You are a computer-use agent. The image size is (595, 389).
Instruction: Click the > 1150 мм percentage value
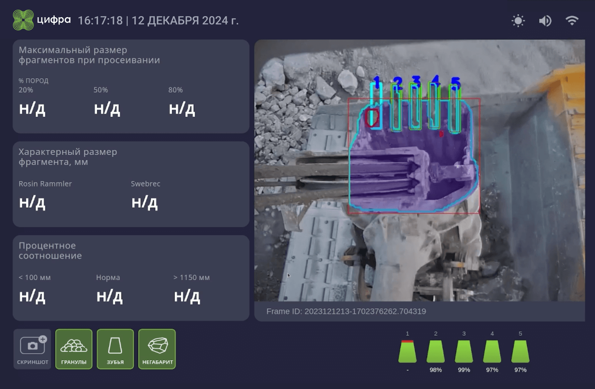[x=187, y=297]
